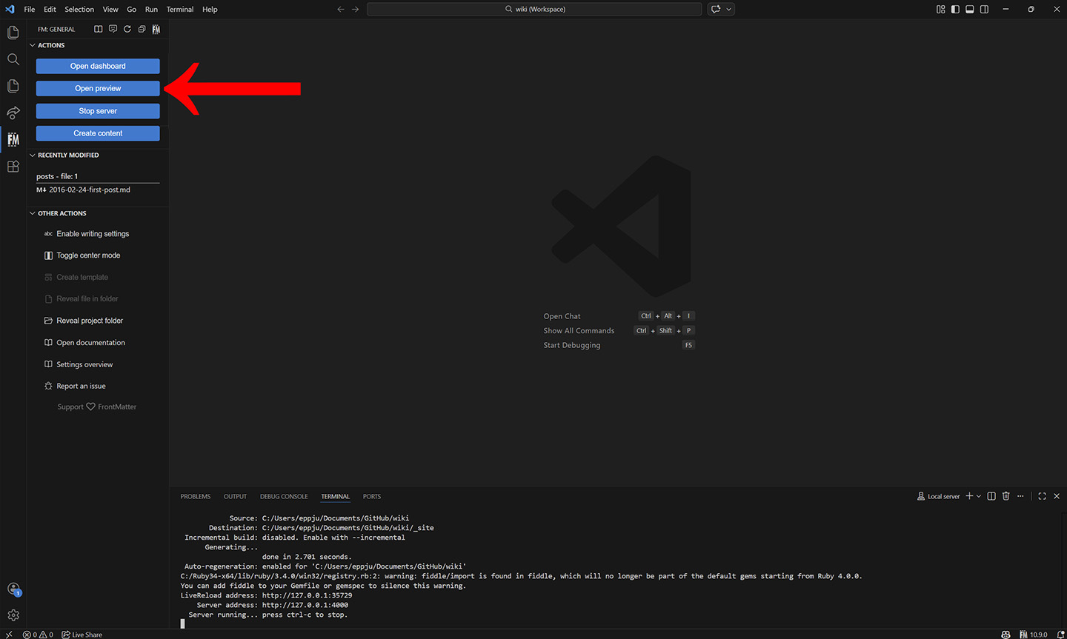Click the Copilot status icon in status bar

click(1005, 635)
